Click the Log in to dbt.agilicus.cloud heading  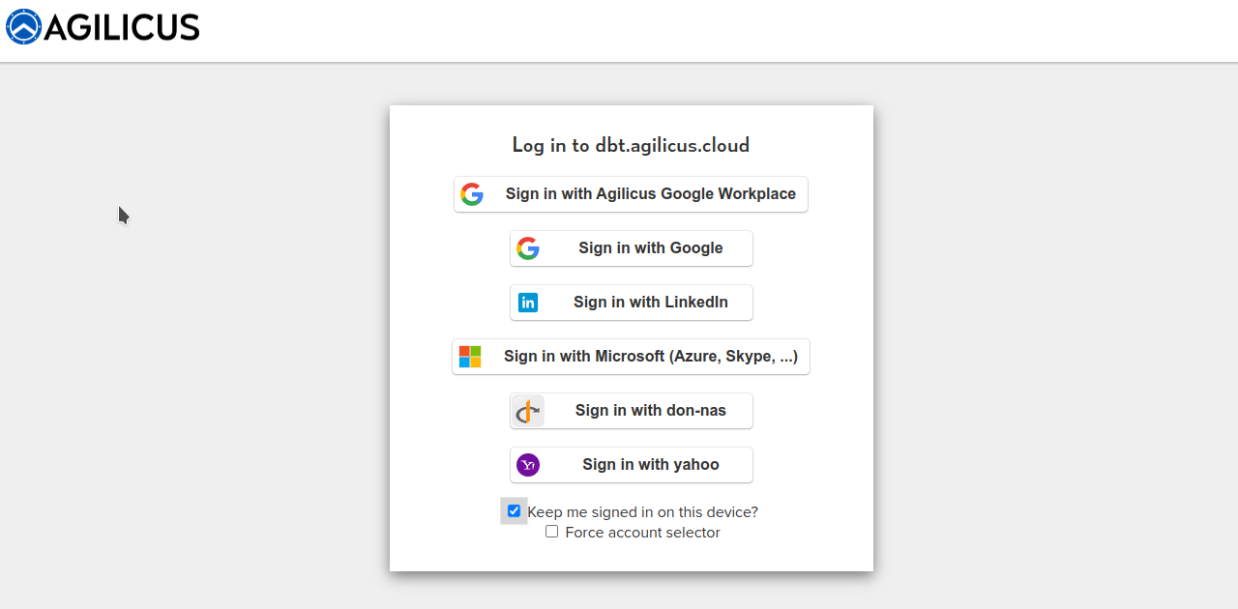click(x=631, y=146)
